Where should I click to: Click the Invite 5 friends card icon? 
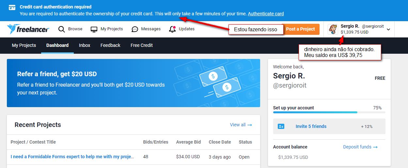(281, 126)
